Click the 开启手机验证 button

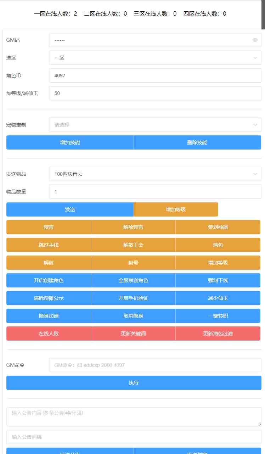[133, 298]
